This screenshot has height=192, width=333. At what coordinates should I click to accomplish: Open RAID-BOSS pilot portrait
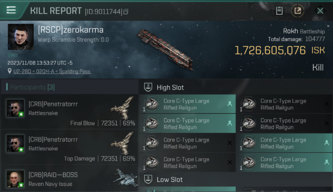[x=15, y=179]
